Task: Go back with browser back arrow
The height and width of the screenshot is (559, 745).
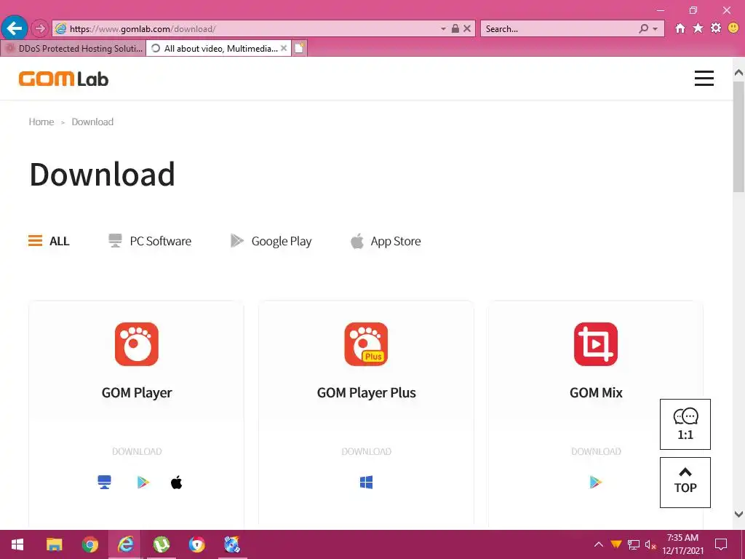Action: coord(15,28)
